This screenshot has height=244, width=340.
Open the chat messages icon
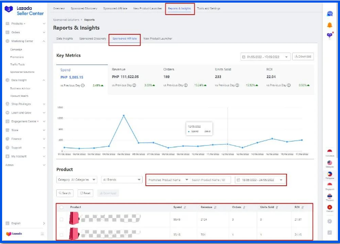(330, 14)
